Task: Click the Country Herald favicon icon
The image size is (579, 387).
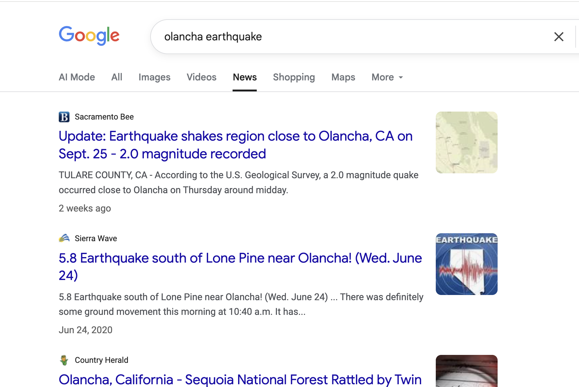Action: tap(64, 360)
